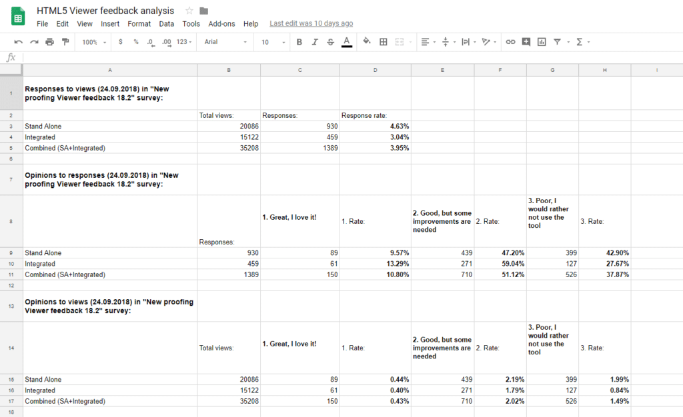Click the filter dropdown arrow
Image resolution: width=683 pixels, height=417 pixels.
point(568,42)
